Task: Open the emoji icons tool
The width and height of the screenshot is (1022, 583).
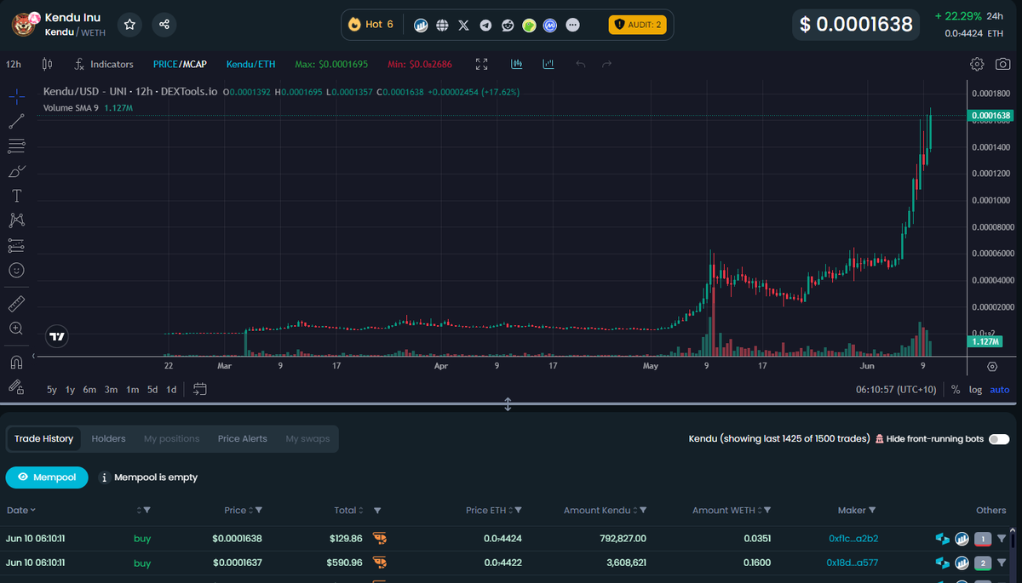Action: [x=16, y=270]
